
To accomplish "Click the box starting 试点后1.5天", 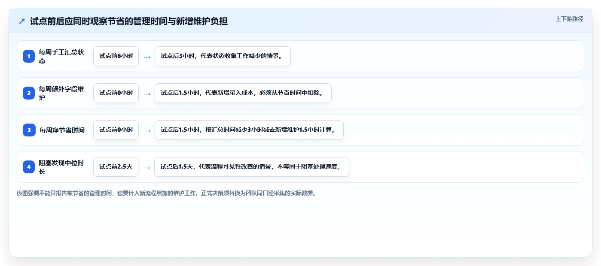I will 252,167.
